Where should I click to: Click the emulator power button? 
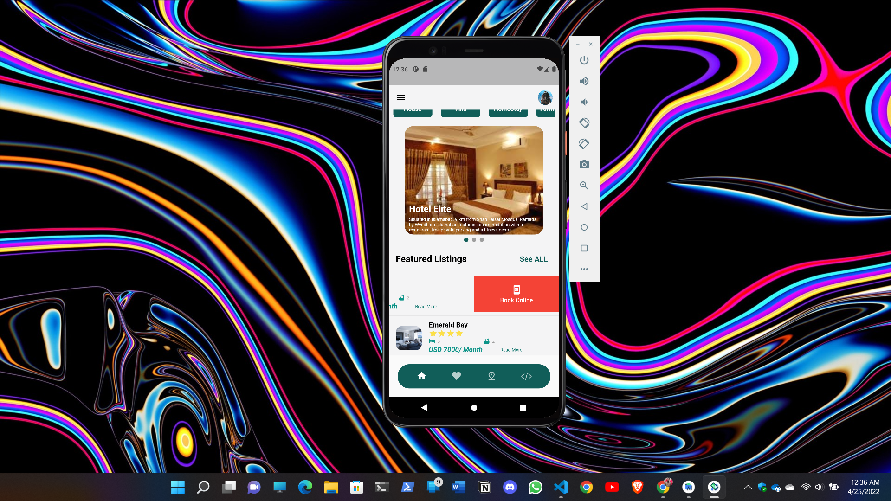(584, 60)
